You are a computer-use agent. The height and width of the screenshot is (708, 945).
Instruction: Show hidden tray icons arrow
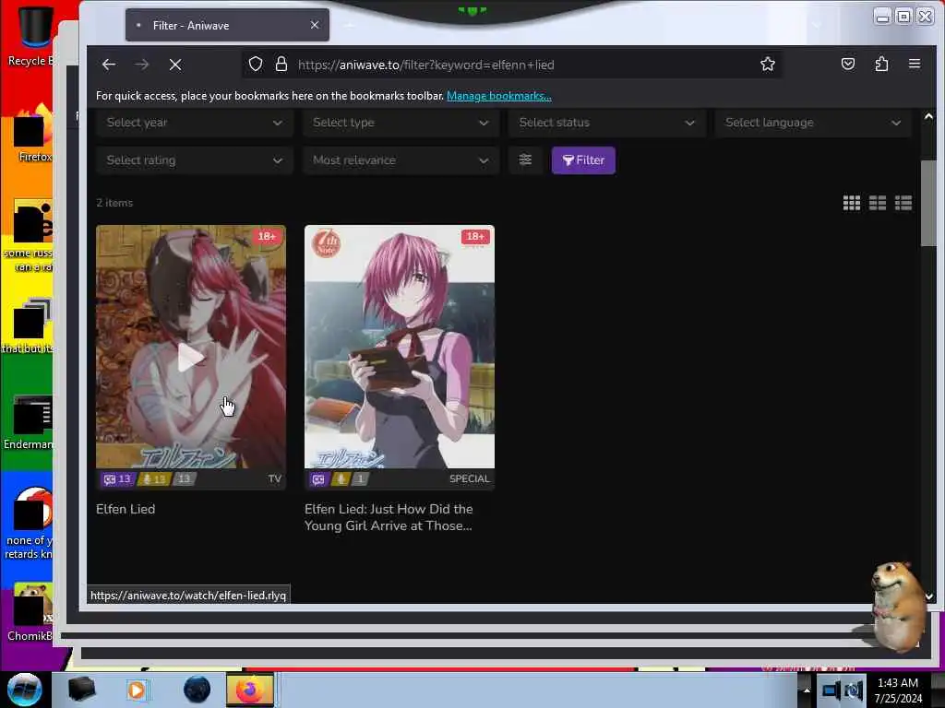807,690
